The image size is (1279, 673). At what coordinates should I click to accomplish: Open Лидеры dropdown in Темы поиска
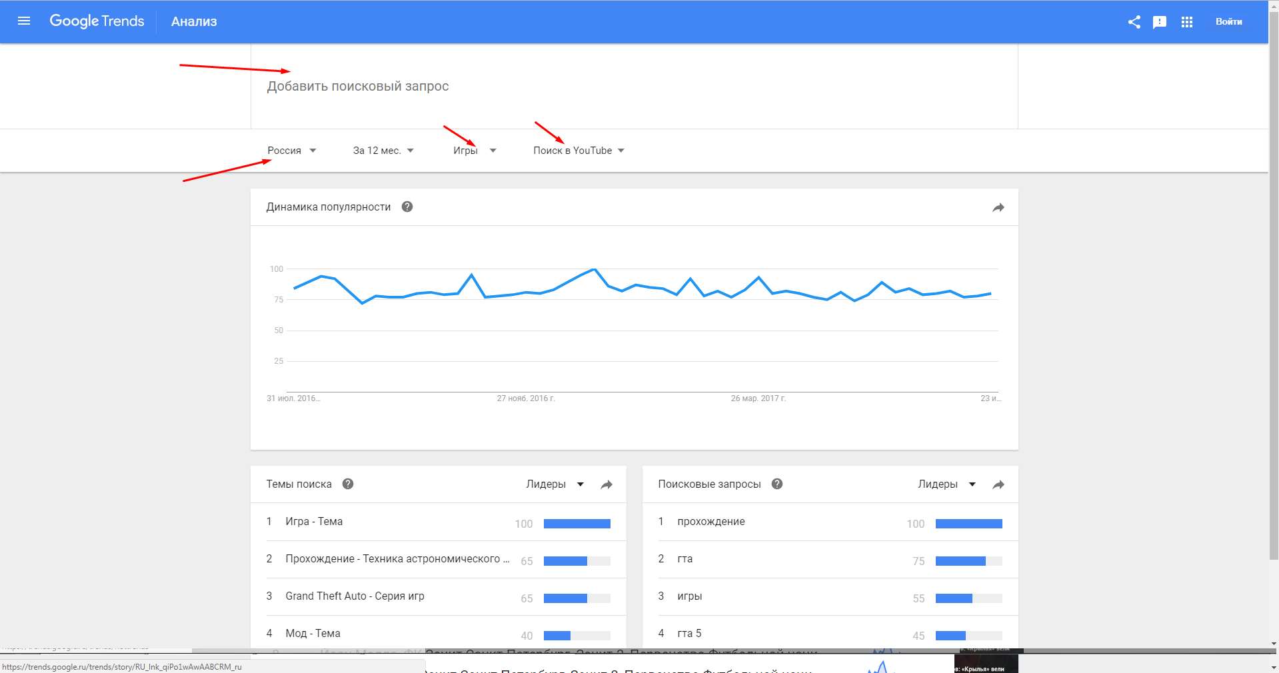(x=555, y=484)
